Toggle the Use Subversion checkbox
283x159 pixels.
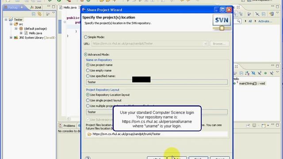tap(88, 120)
